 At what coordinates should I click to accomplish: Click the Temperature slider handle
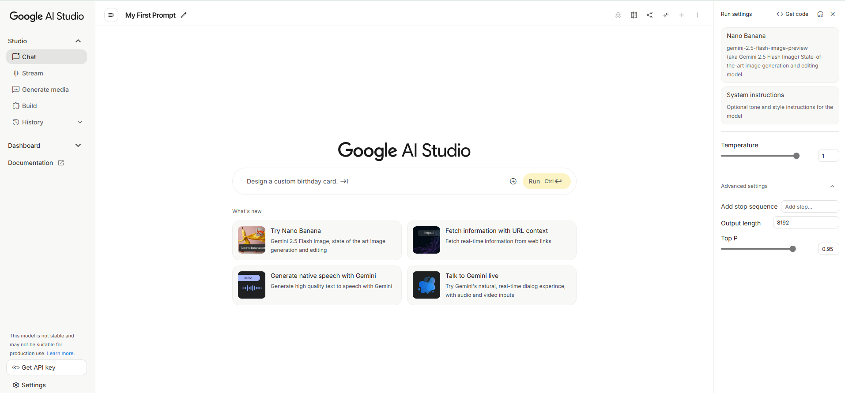coord(796,156)
